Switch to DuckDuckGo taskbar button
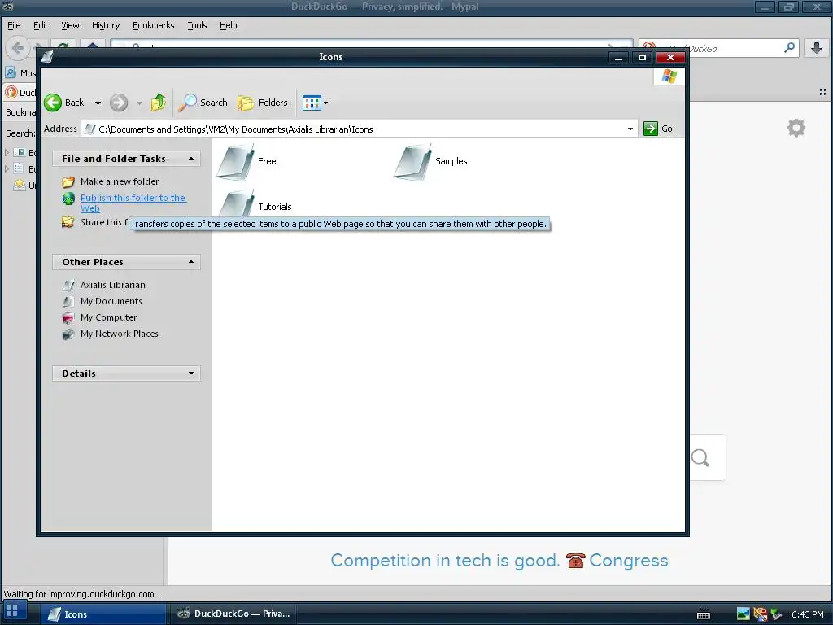This screenshot has width=833, height=625. [233, 614]
